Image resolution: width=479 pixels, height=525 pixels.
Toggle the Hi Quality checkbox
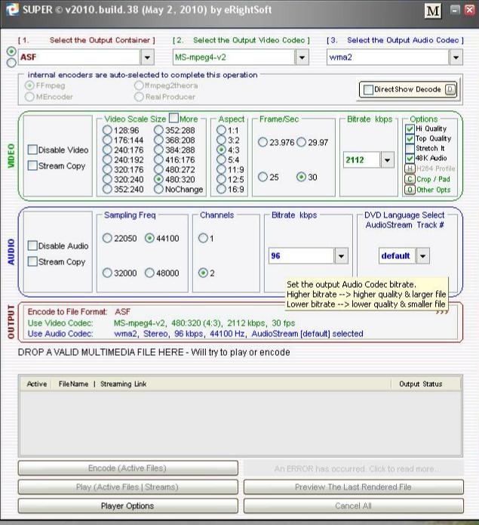[410, 128]
